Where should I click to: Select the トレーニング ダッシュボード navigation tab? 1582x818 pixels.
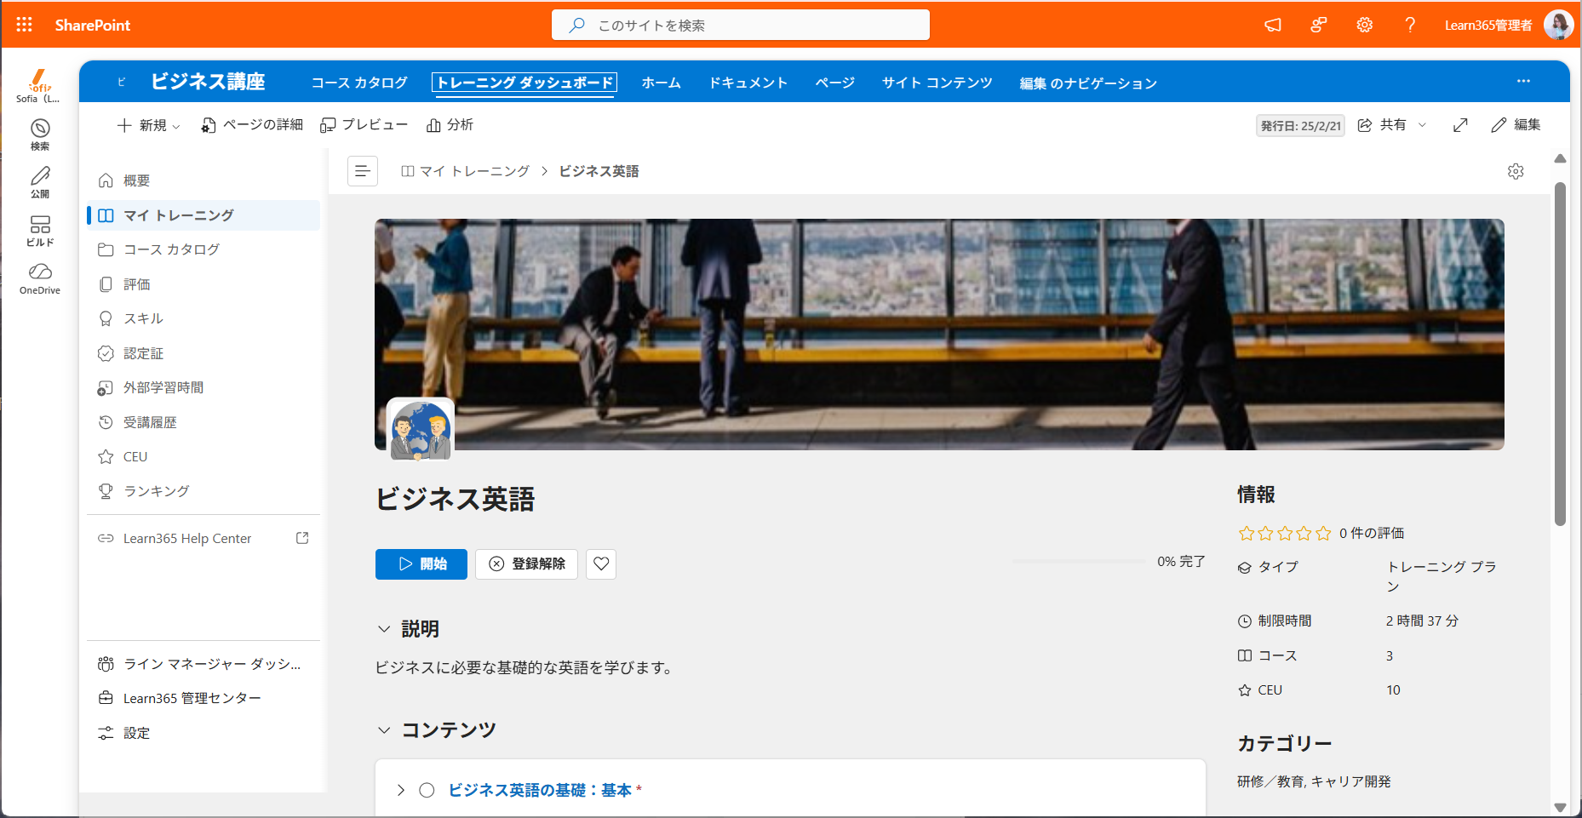click(x=524, y=83)
